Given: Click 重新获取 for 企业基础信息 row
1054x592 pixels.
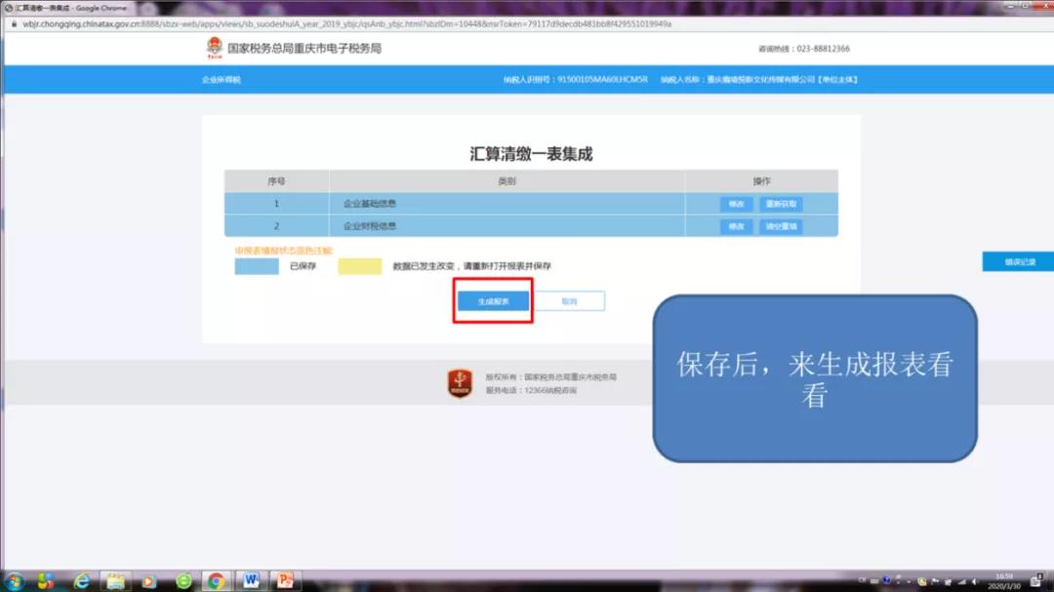Looking at the screenshot, I should [x=781, y=205].
